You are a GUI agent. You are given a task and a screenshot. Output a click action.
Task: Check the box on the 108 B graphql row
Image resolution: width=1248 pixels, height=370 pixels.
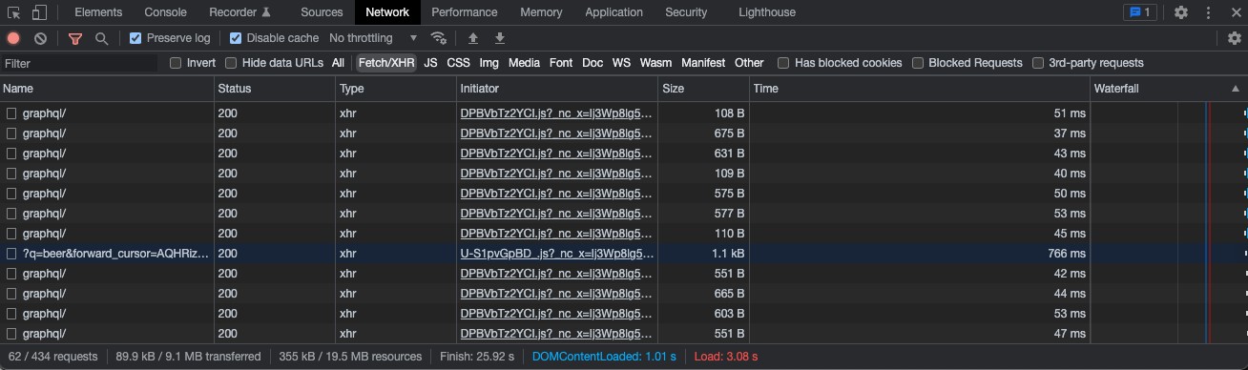(11, 113)
